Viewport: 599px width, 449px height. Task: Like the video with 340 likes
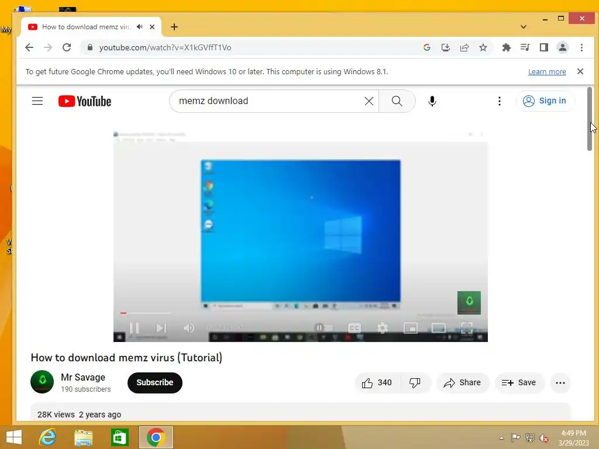[x=377, y=382]
